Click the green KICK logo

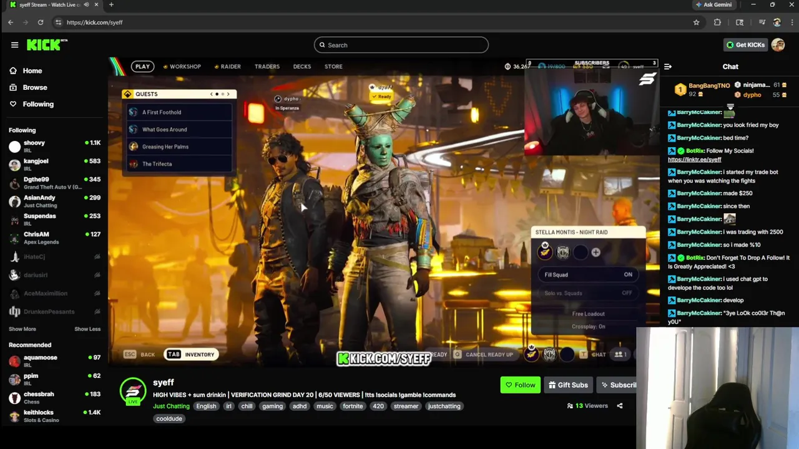(x=46, y=44)
